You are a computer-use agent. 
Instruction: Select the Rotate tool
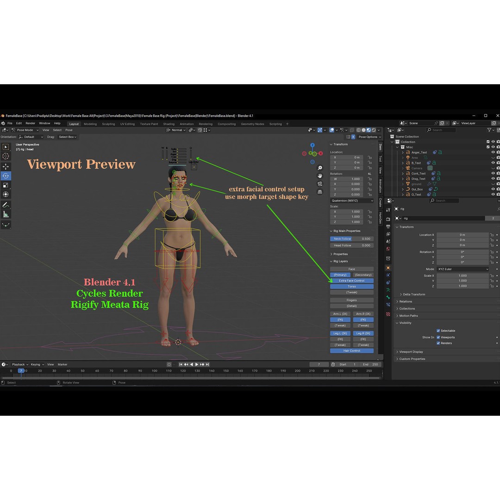click(6, 176)
